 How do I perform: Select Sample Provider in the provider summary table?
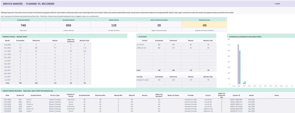click(143, 80)
